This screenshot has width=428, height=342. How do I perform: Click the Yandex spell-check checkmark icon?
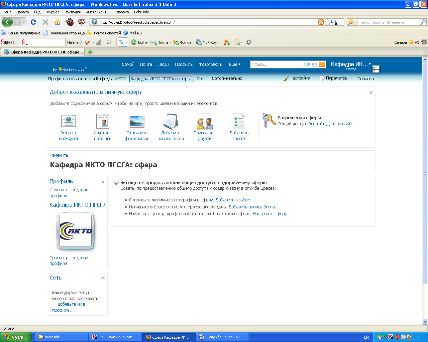tap(121, 42)
